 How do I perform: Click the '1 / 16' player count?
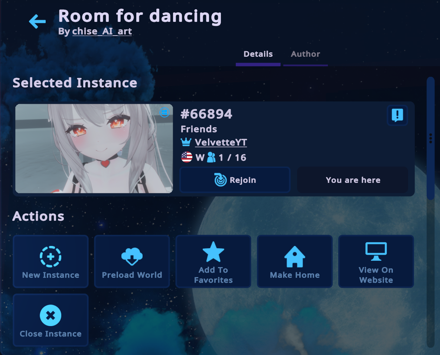click(232, 158)
